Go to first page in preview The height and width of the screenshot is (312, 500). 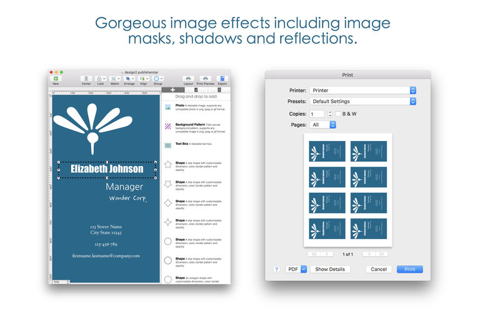[314, 254]
